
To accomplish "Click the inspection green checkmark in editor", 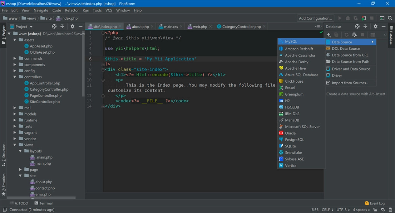I will coord(321,32).
